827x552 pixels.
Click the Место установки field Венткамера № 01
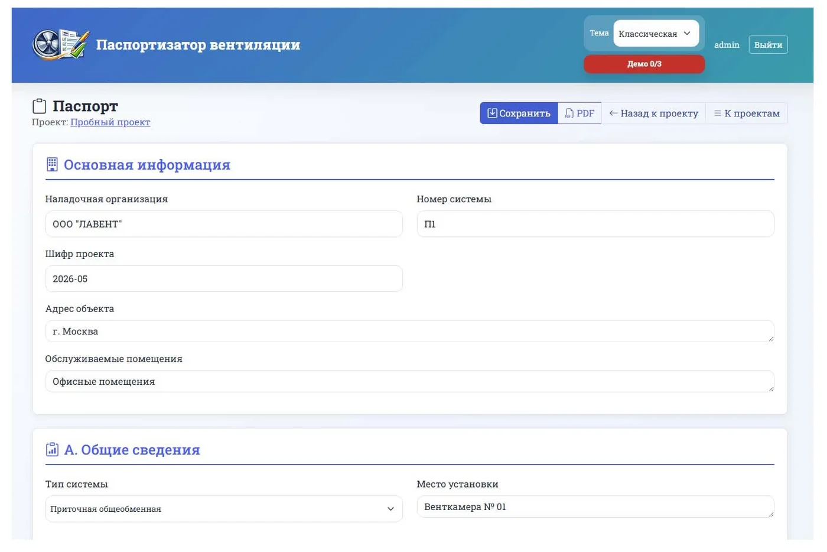595,506
